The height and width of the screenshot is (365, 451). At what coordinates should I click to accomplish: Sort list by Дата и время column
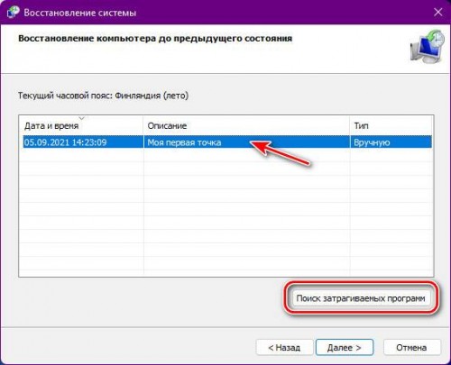click(81, 125)
